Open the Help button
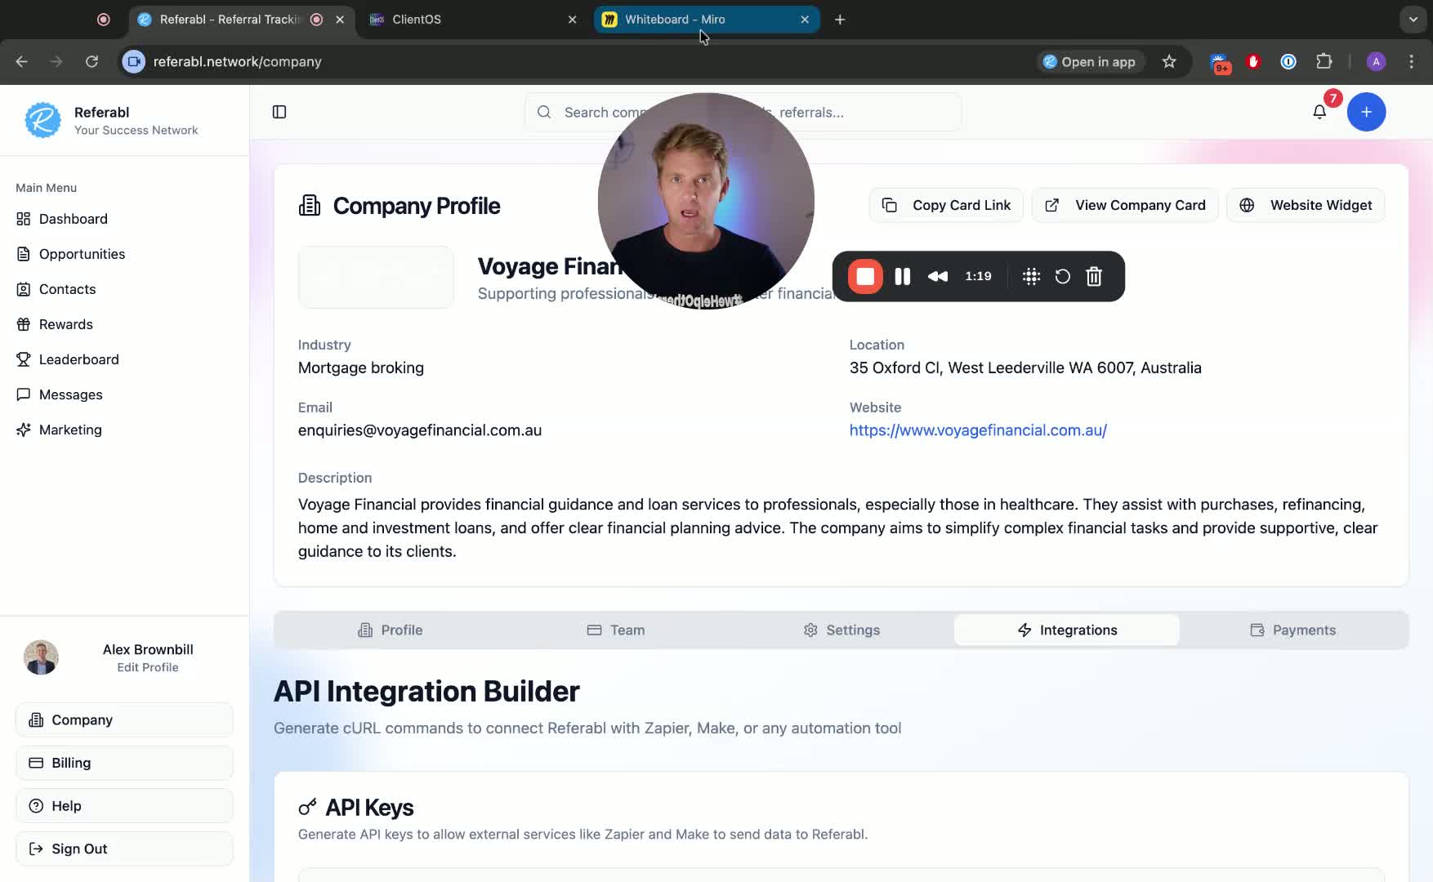 124,806
